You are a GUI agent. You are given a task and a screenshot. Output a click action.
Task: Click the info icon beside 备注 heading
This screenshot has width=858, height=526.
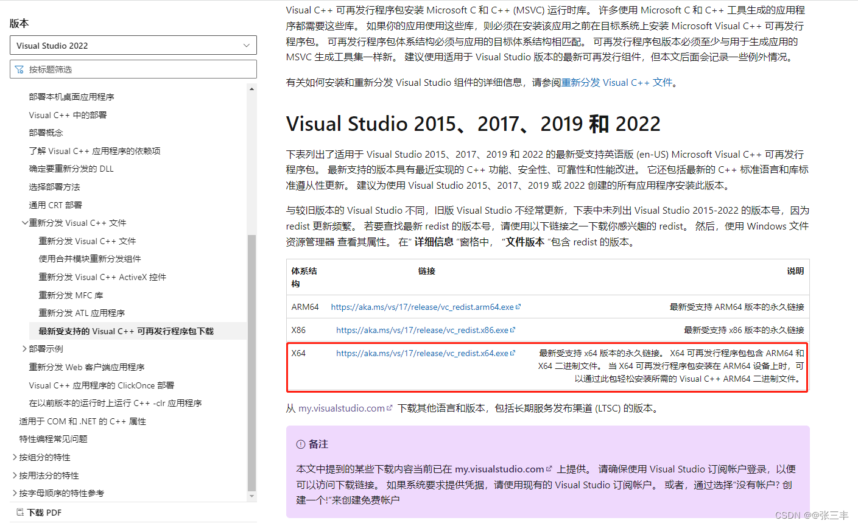coord(301,444)
